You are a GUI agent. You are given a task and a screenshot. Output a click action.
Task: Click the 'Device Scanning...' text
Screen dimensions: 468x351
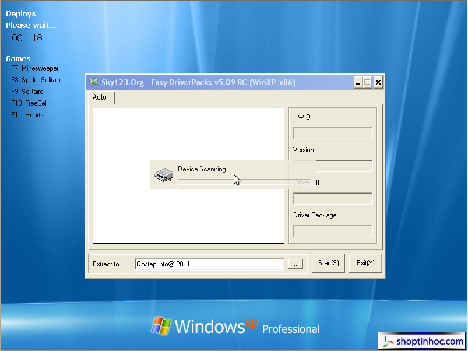204,169
